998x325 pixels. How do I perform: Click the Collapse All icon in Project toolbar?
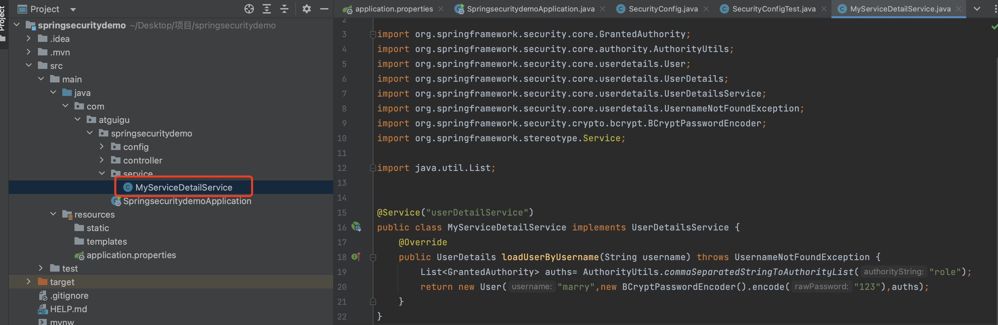(284, 9)
